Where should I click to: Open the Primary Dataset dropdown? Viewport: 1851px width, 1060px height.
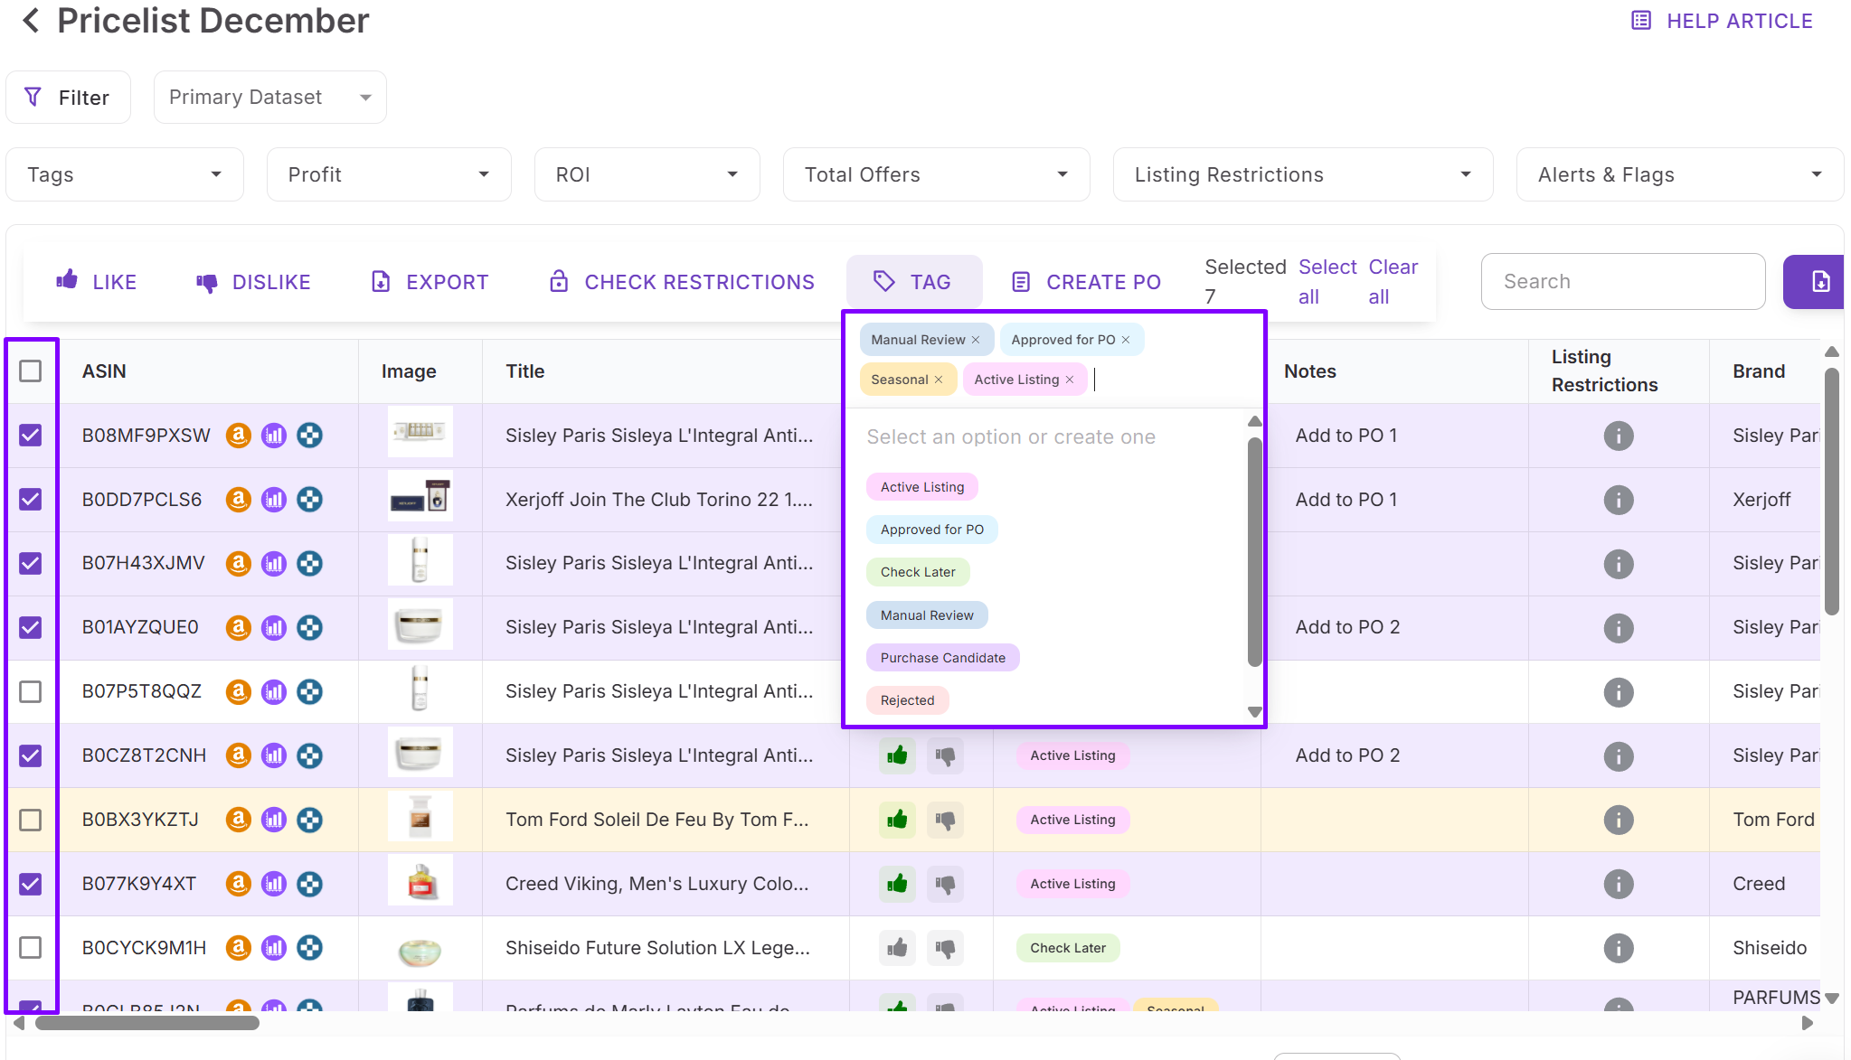pyautogui.click(x=269, y=97)
